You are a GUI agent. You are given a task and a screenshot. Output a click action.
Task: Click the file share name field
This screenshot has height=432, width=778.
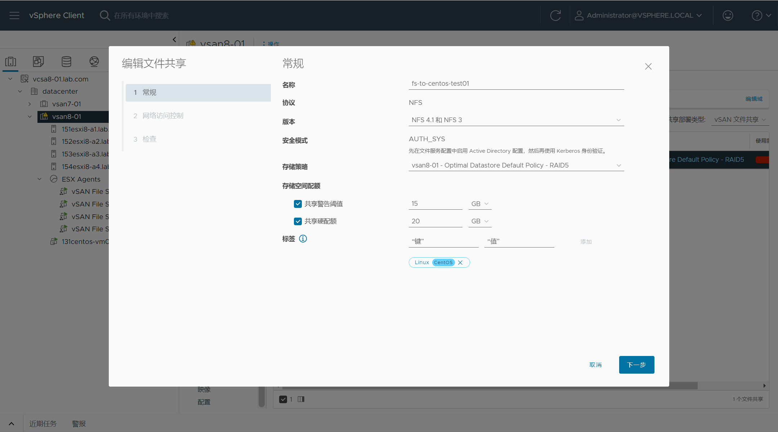(x=516, y=84)
